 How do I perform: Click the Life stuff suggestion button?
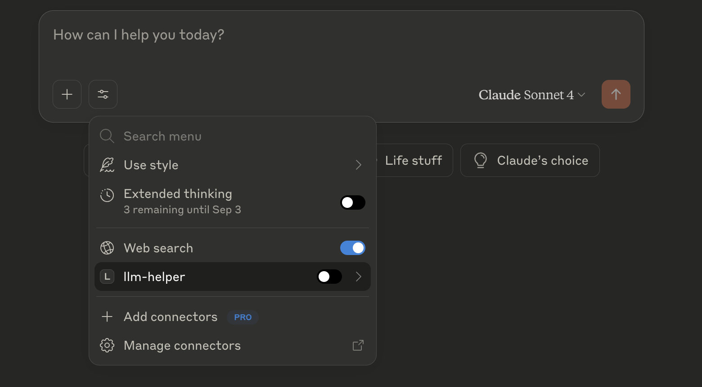coord(414,160)
